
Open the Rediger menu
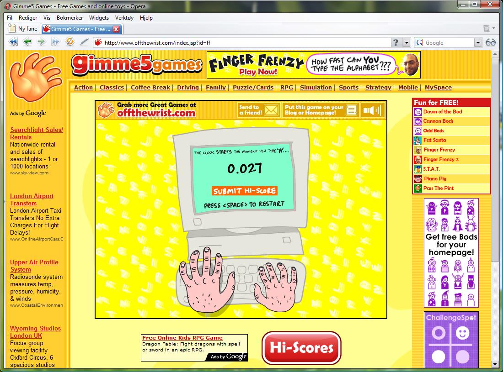click(28, 18)
